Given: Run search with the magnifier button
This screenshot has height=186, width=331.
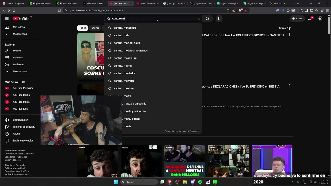Looking at the screenshot, I should pyautogui.click(x=207, y=19).
